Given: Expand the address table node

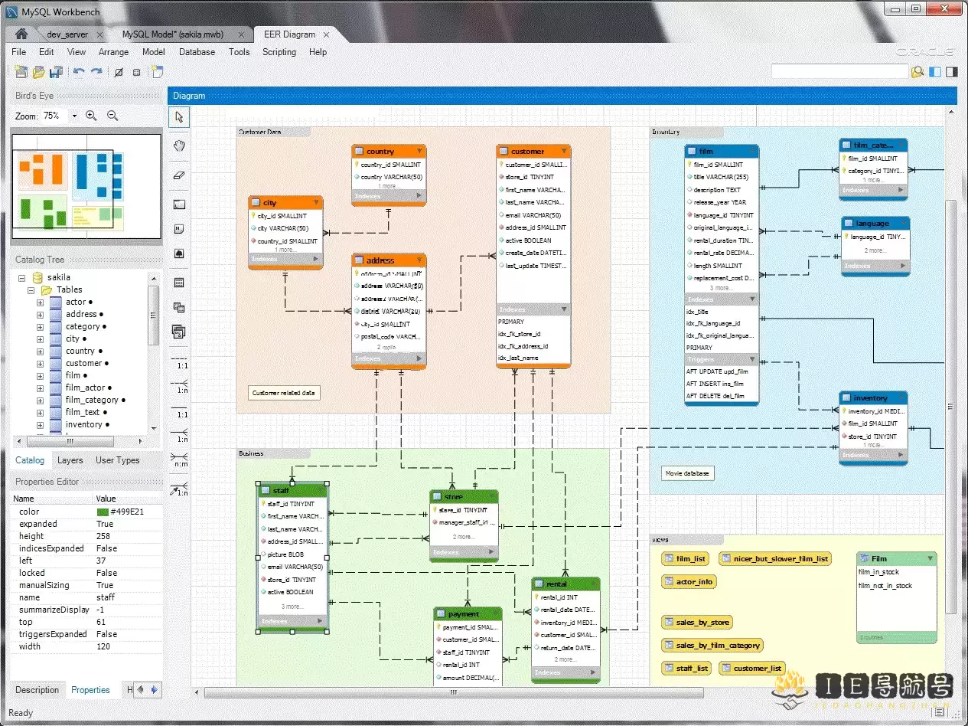Looking at the screenshot, I should 40,315.
